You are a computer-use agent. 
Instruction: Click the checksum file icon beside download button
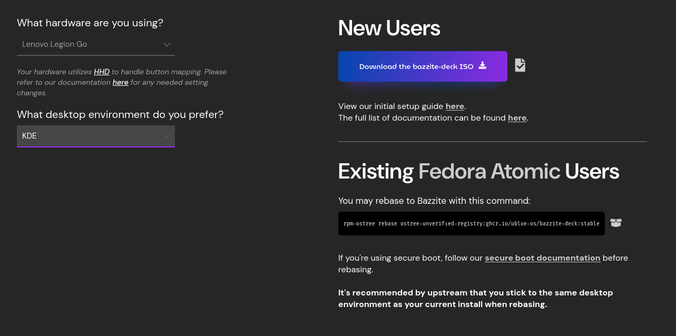coord(520,65)
